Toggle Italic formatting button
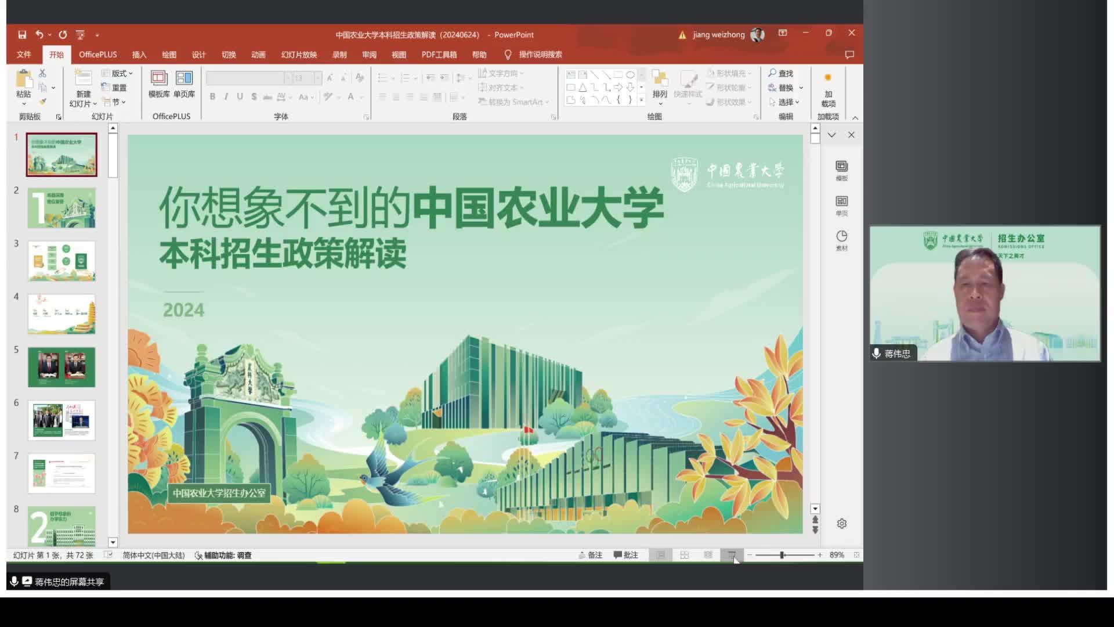The image size is (1114, 627). pyautogui.click(x=226, y=97)
